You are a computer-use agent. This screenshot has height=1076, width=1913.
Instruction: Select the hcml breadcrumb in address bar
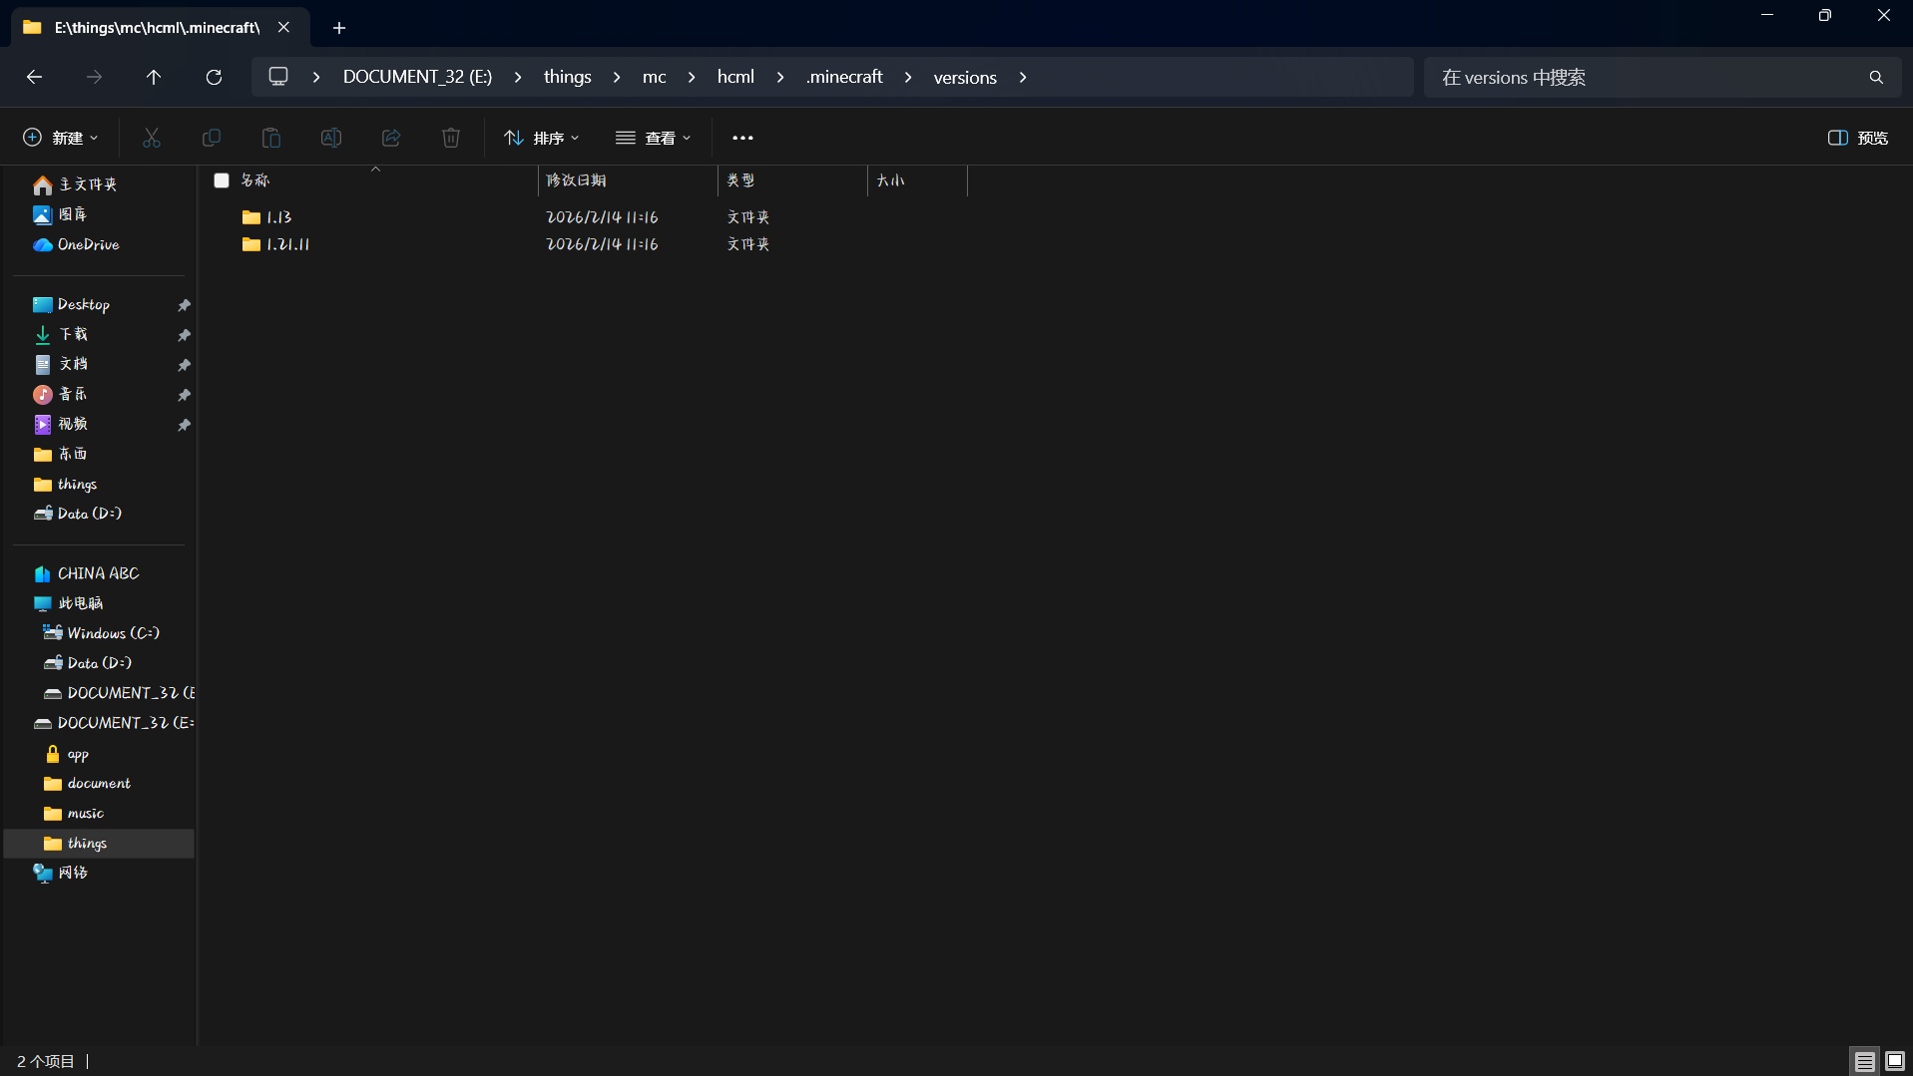[x=735, y=77]
